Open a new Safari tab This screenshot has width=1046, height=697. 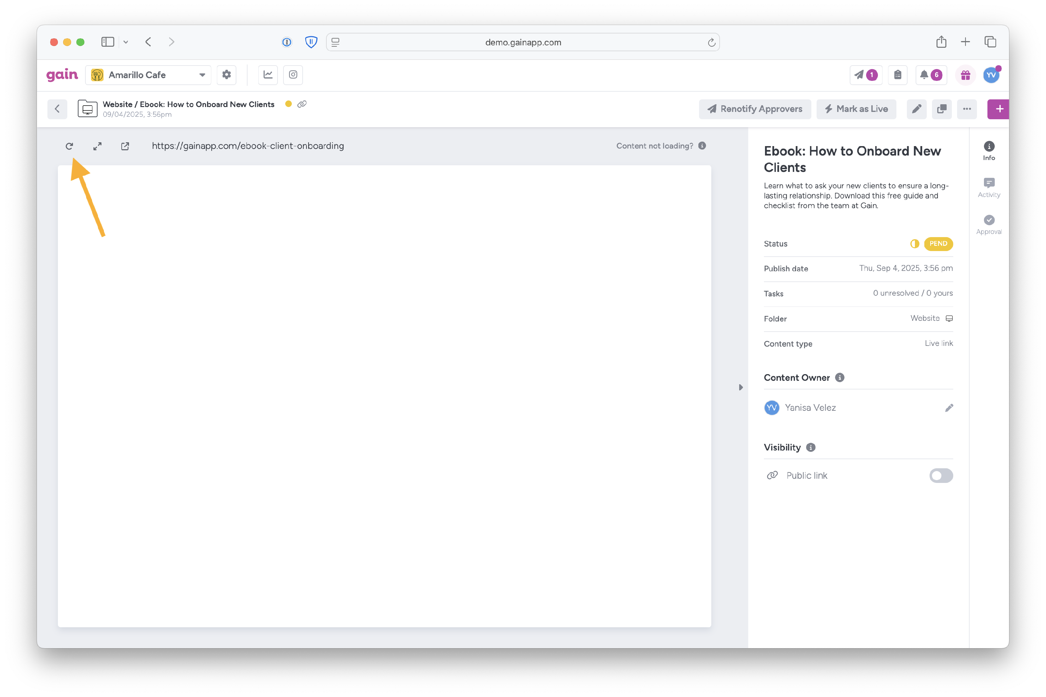pyautogui.click(x=965, y=42)
